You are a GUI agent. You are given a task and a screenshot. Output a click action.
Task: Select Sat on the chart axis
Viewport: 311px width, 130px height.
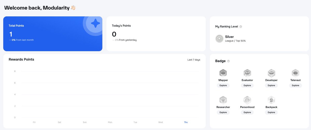pyautogui.click(x=59, y=122)
